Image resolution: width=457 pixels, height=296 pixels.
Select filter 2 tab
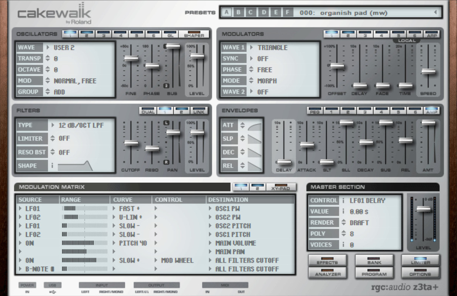182,111
